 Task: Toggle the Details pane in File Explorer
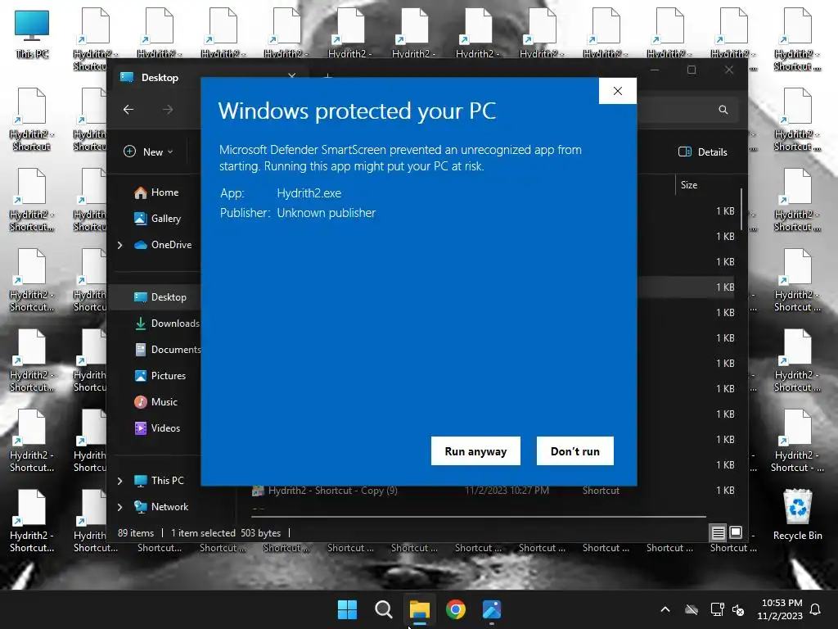coord(702,152)
